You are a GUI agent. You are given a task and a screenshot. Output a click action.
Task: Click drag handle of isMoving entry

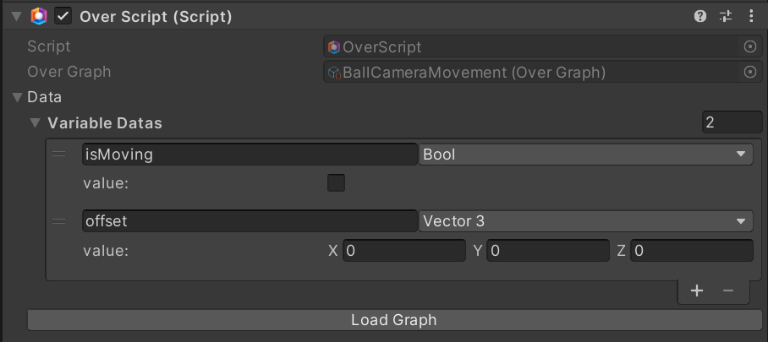coord(59,155)
